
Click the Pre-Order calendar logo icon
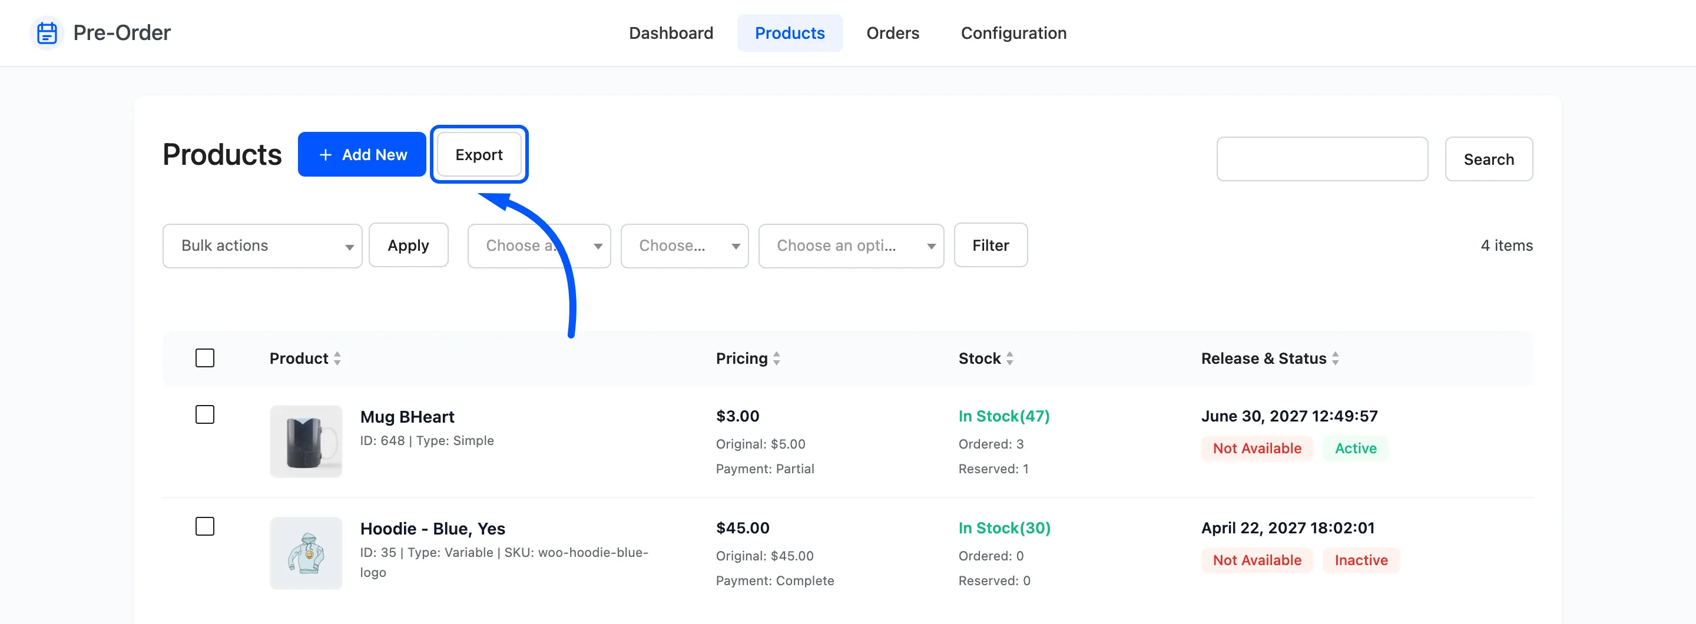(x=47, y=32)
